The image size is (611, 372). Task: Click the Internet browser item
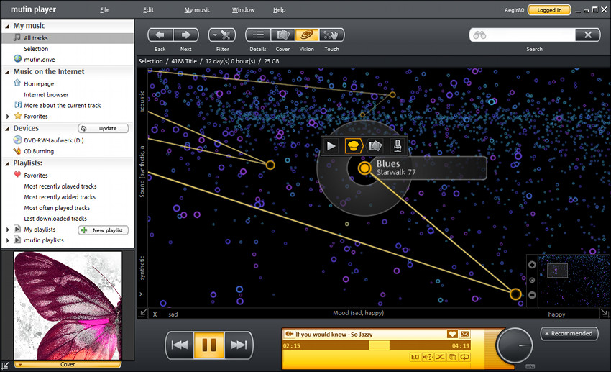[x=46, y=95]
